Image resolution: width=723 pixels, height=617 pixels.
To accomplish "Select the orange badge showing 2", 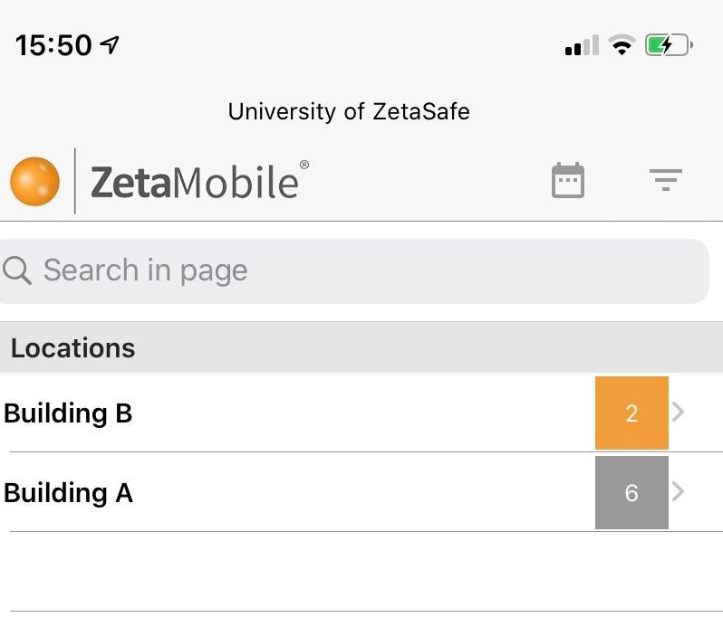I will pyautogui.click(x=631, y=413).
